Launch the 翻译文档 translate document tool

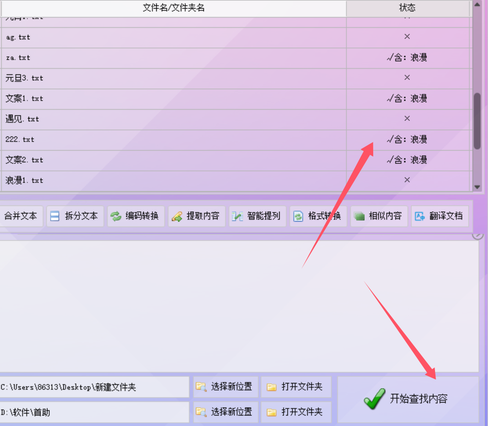coord(439,216)
